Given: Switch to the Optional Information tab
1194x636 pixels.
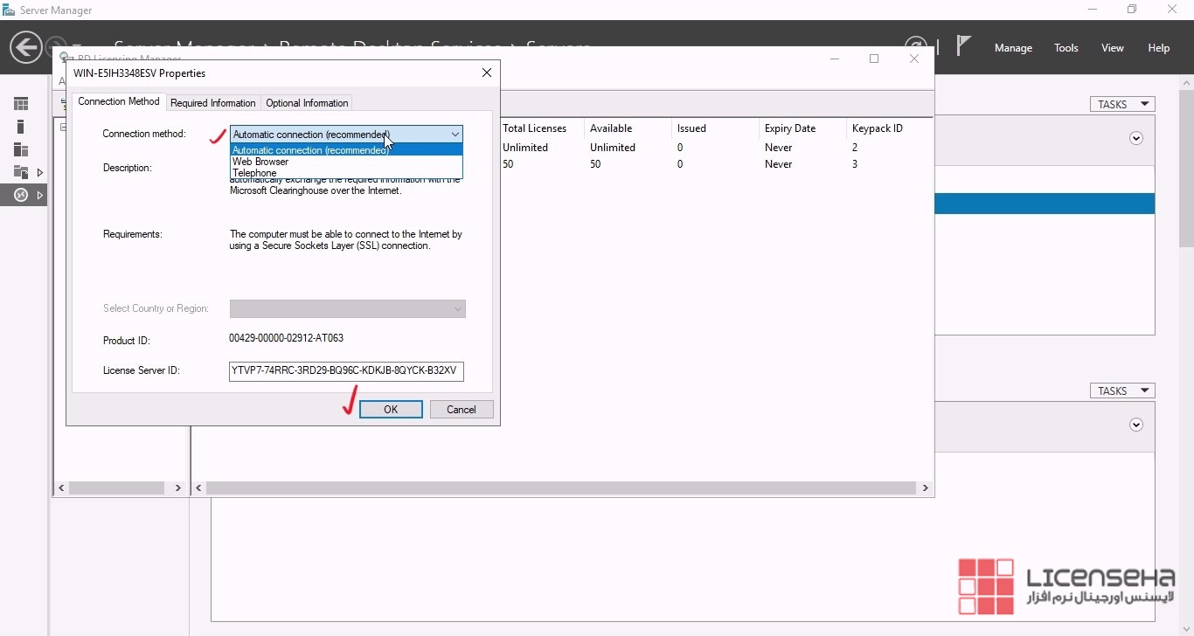Looking at the screenshot, I should click(x=307, y=103).
